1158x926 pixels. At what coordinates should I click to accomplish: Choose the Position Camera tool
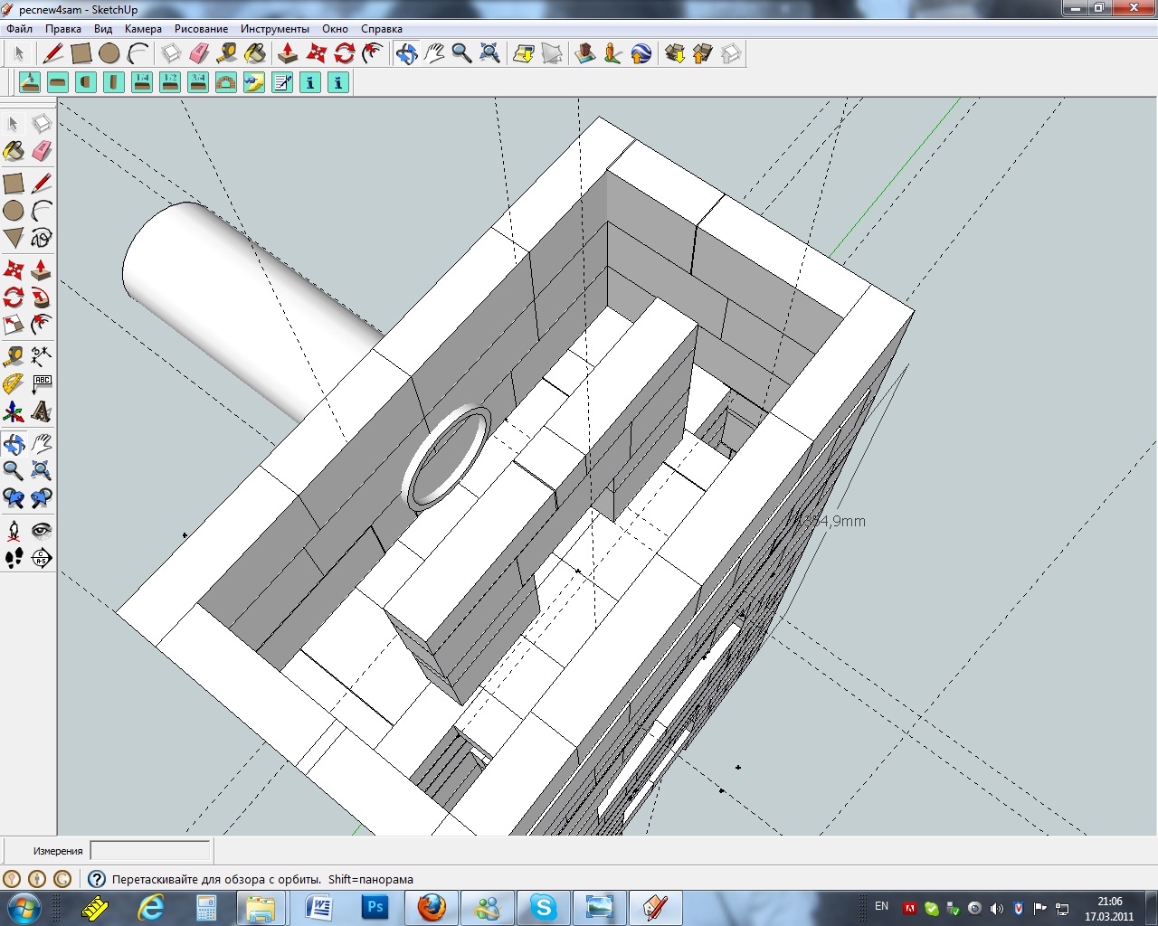14,530
